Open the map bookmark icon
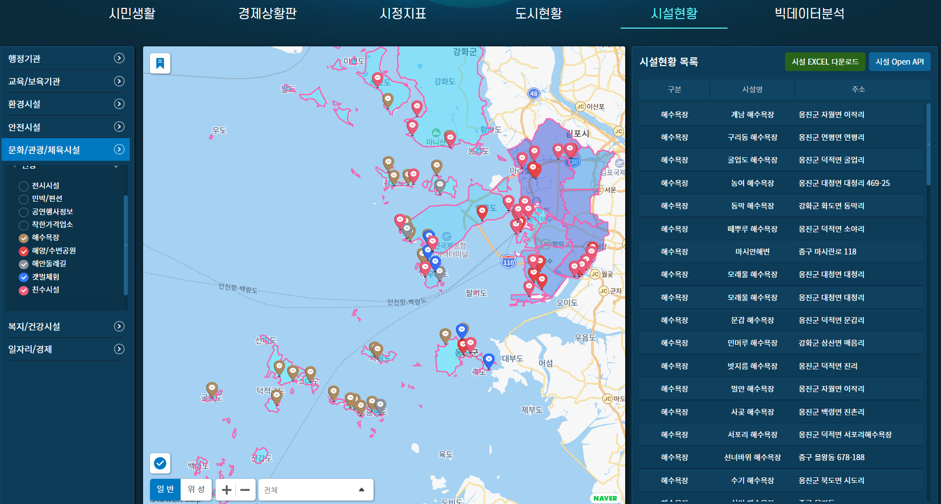 [160, 63]
